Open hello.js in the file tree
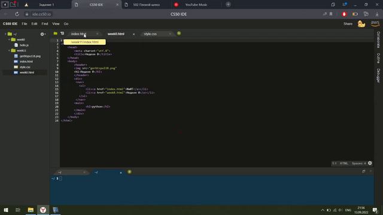The width and height of the screenshot is (383, 215). pyautogui.click(x=24, y=45)
